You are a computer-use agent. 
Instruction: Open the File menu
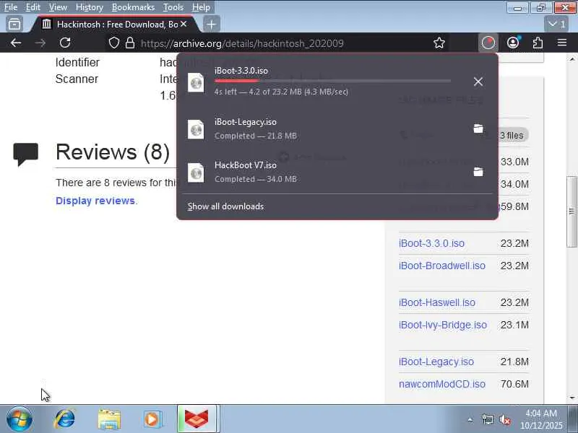[11, 7]
